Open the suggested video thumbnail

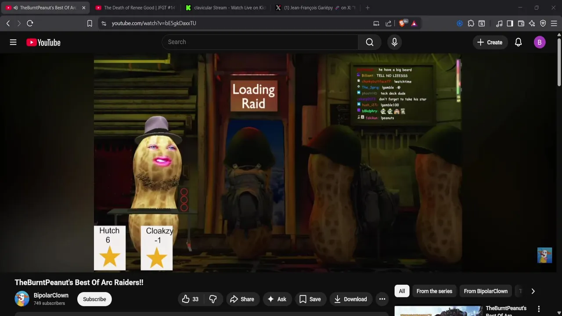(x=438, y=311)
